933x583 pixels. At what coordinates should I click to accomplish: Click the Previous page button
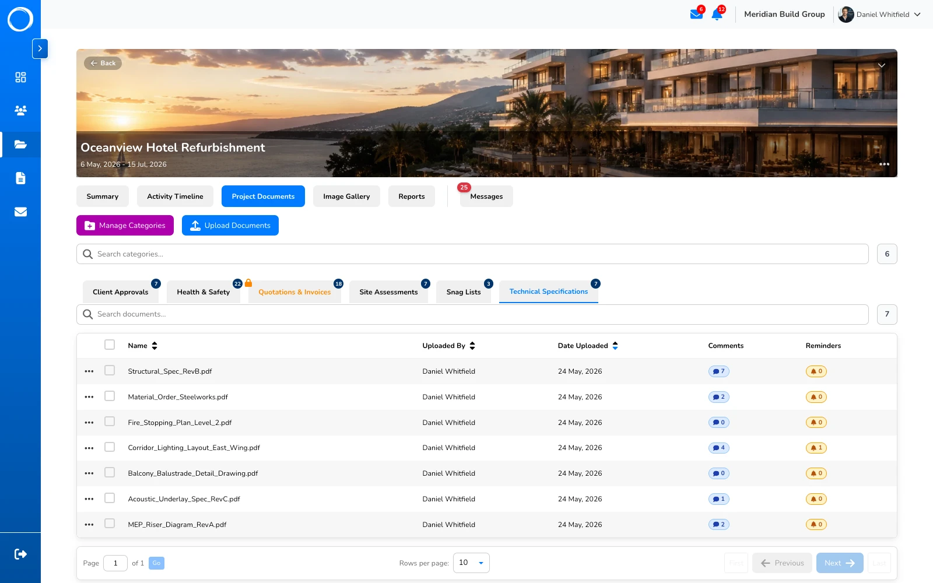pyautogui.click(x=782, y=563)
